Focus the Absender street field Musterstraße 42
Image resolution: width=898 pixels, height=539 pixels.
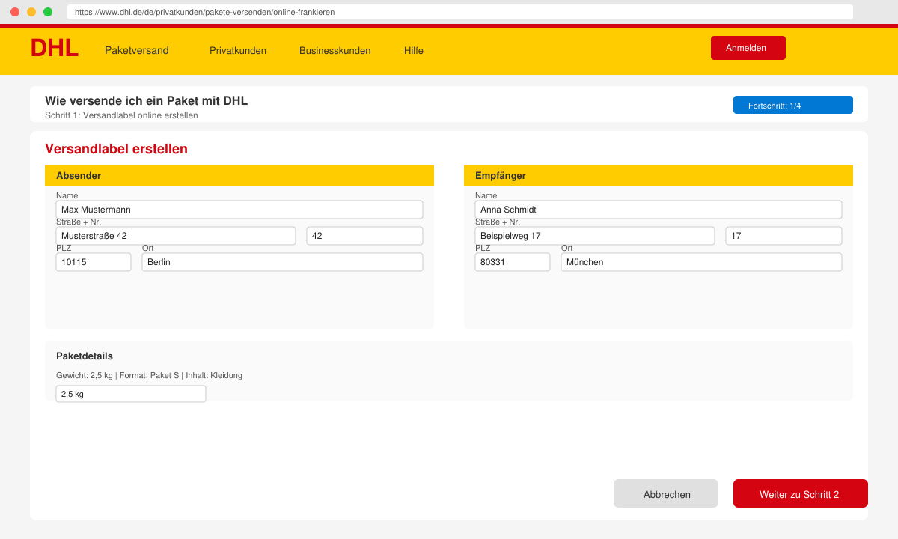pyautogui.click(x=176, y=236)
